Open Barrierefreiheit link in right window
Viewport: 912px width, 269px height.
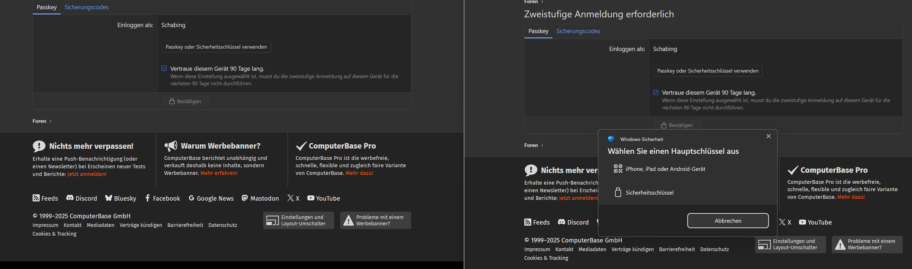pyautogui.click(x=677, y=249)
